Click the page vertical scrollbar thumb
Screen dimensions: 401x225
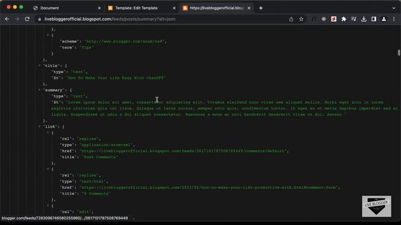pos(398,52)
